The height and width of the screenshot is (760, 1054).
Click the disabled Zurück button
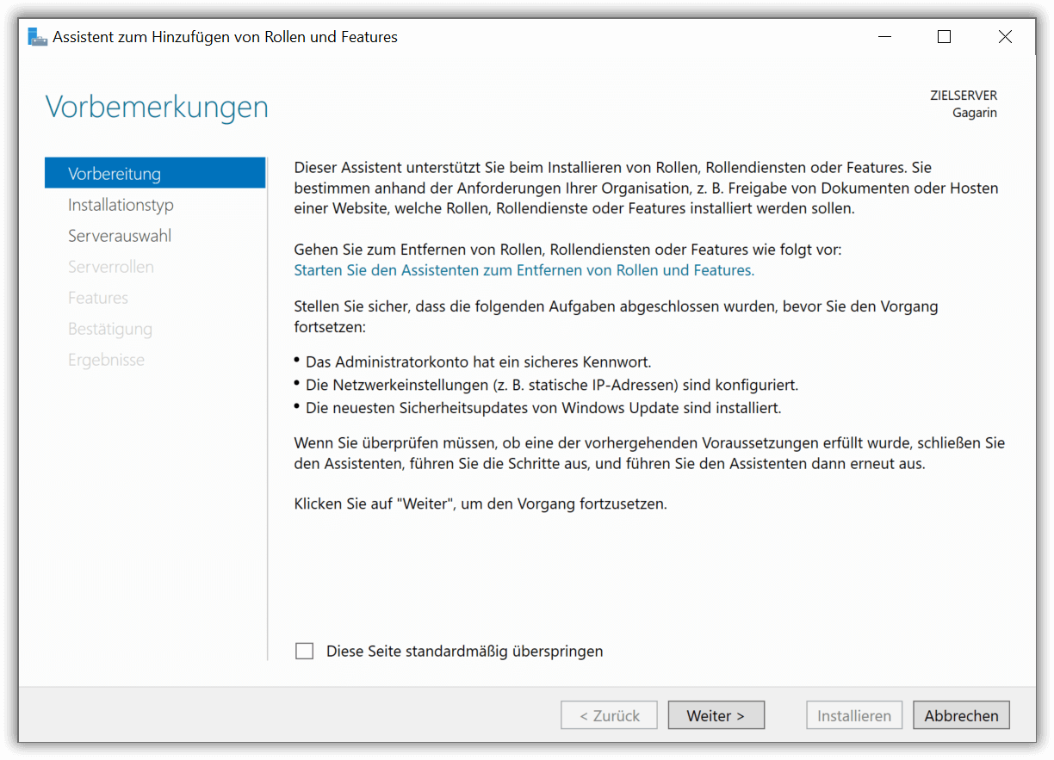point(609,715)
